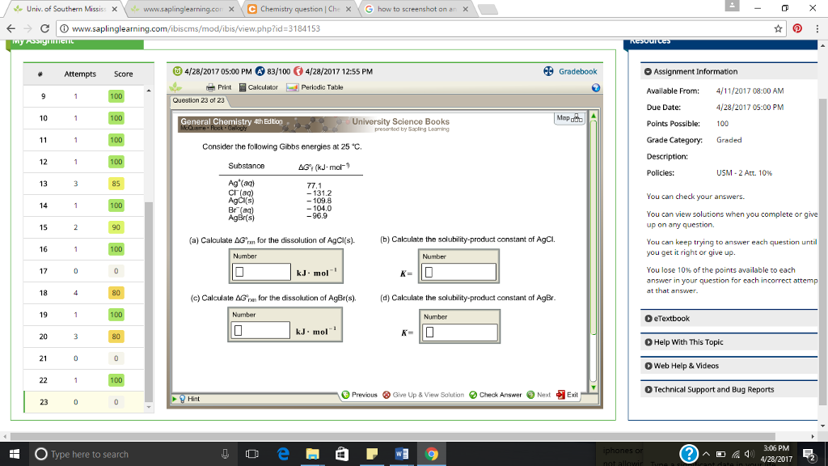Click score 85 for question 13

point(116,184)
